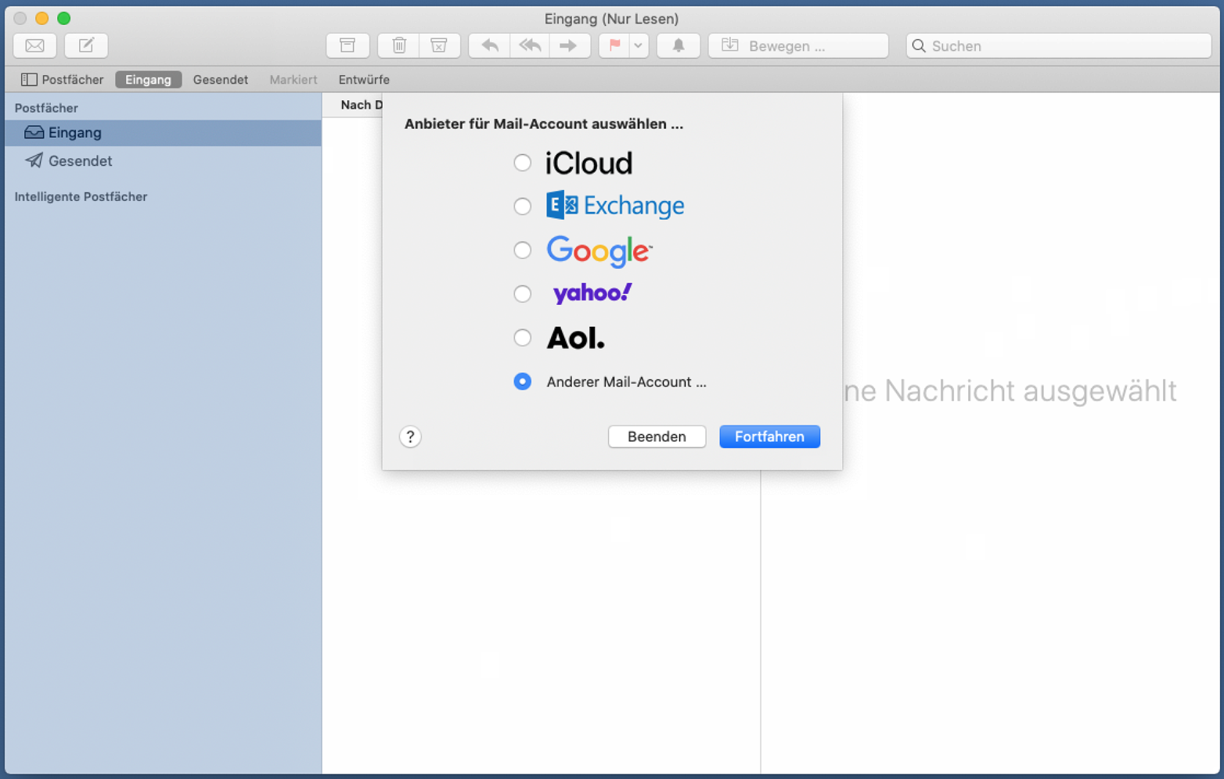Click the notification bell icon

point(679,46)
